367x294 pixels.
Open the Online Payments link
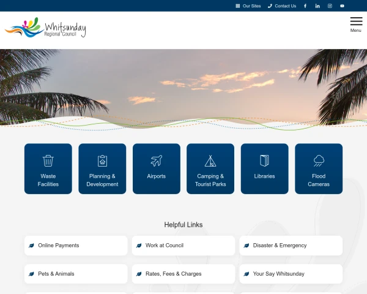click(x=76, y=246)
